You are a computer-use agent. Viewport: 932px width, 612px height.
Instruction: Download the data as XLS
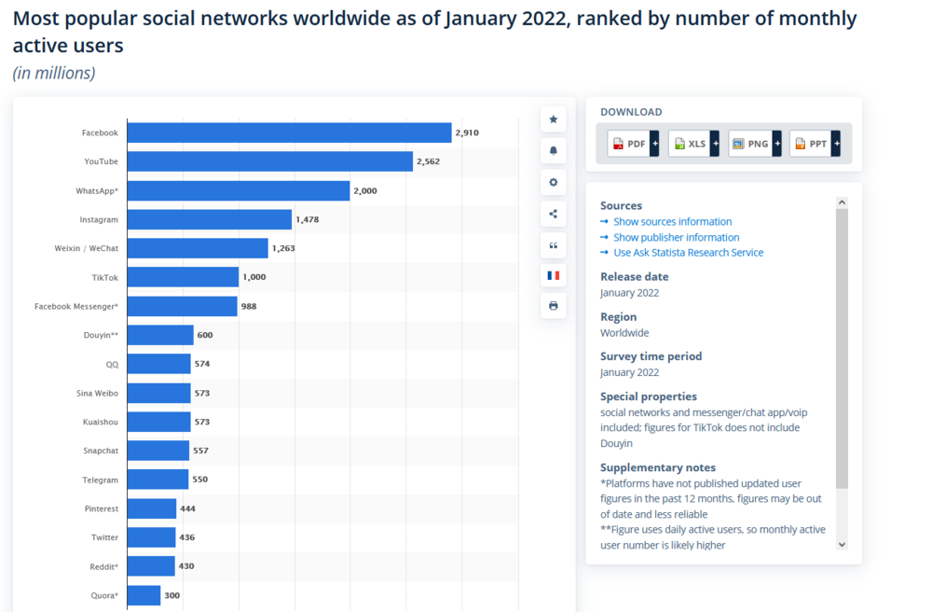pyautogui.click(x=689, y=144)
